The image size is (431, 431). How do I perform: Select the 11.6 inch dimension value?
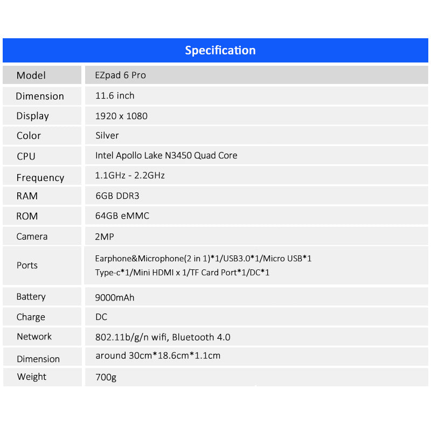(x=115, y=96)
